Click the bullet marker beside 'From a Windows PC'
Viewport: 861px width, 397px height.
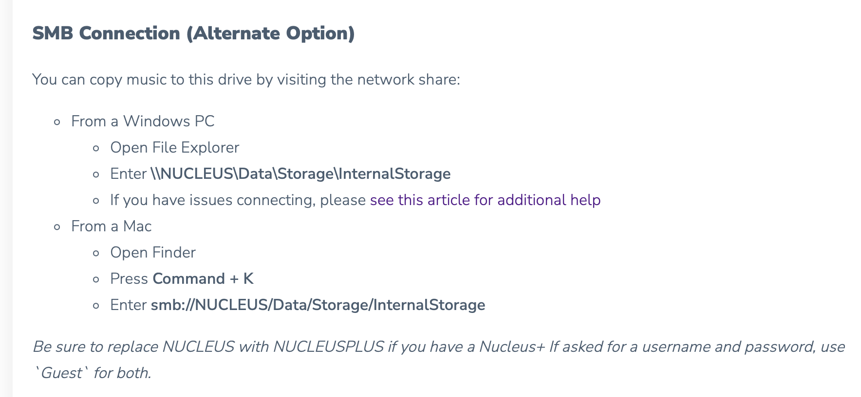(x=57, y=122)
